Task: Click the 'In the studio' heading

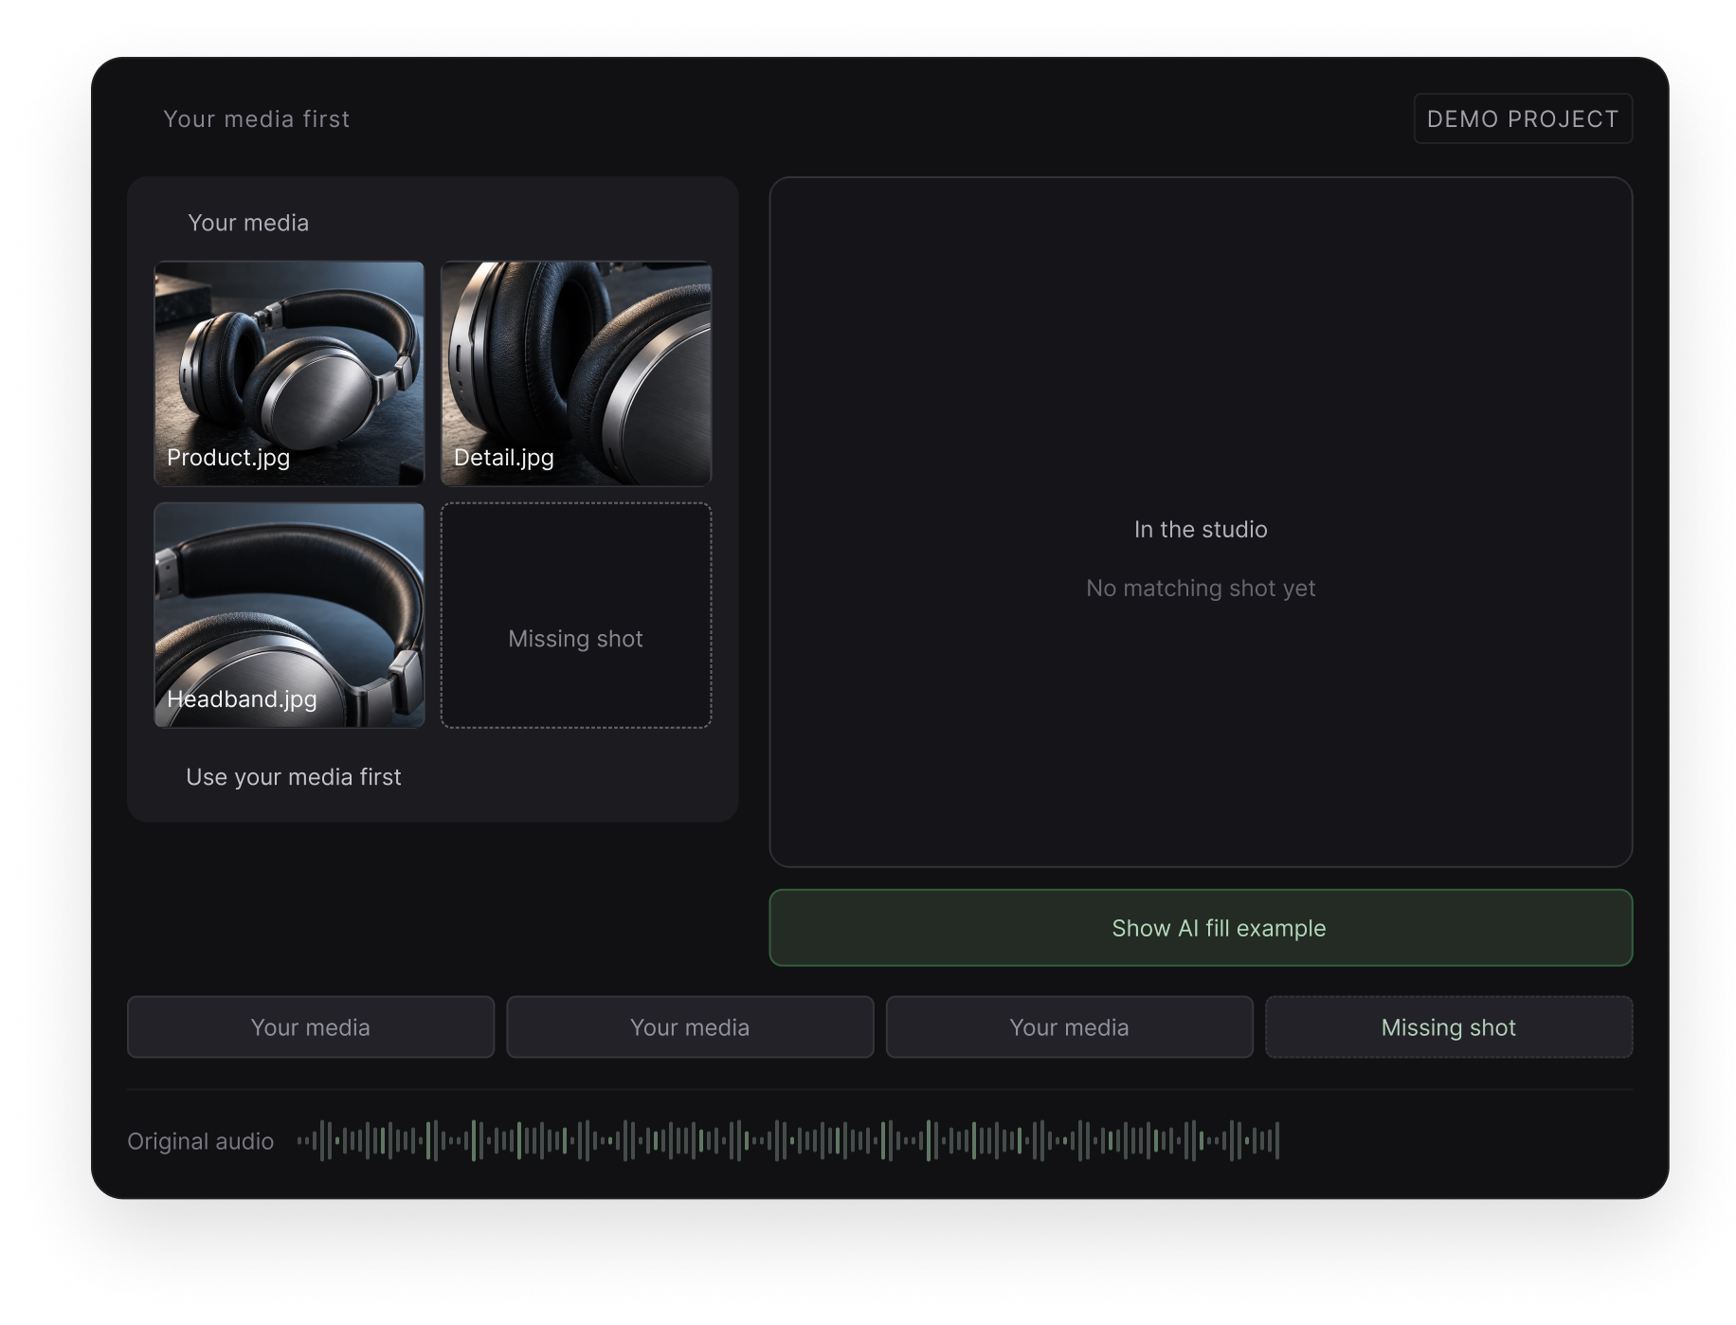Action: [1201, 530]
